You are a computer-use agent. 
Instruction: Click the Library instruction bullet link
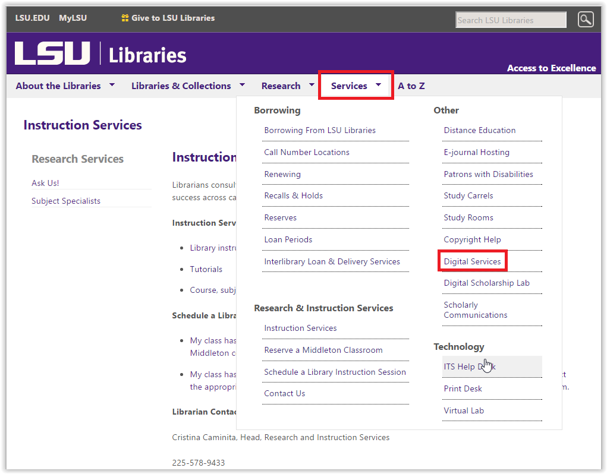pos(213,248)
